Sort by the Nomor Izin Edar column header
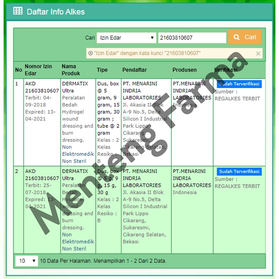 click(38, 70)
